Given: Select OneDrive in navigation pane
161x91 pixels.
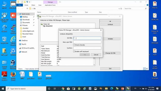Looking at the screenshot, I should 24,40.
